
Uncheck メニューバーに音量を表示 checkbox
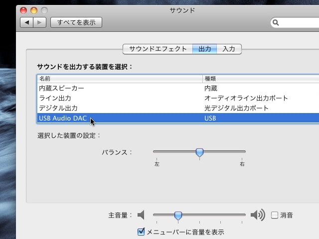(141, 232)
